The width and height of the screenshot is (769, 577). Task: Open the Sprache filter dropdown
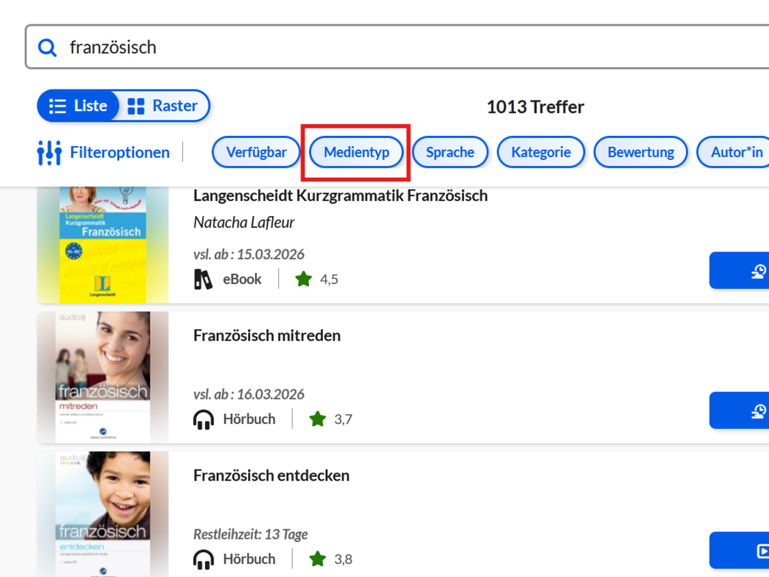[x=450, y=152]
